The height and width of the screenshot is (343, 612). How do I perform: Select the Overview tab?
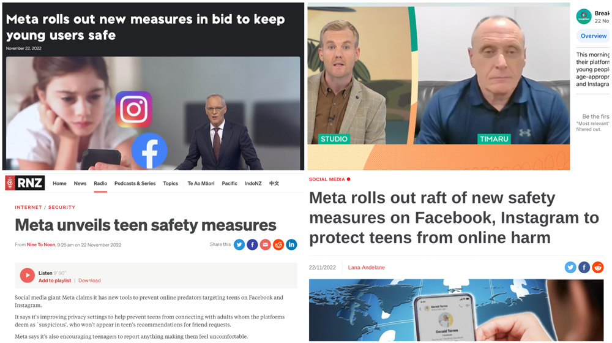click(593, 36)
